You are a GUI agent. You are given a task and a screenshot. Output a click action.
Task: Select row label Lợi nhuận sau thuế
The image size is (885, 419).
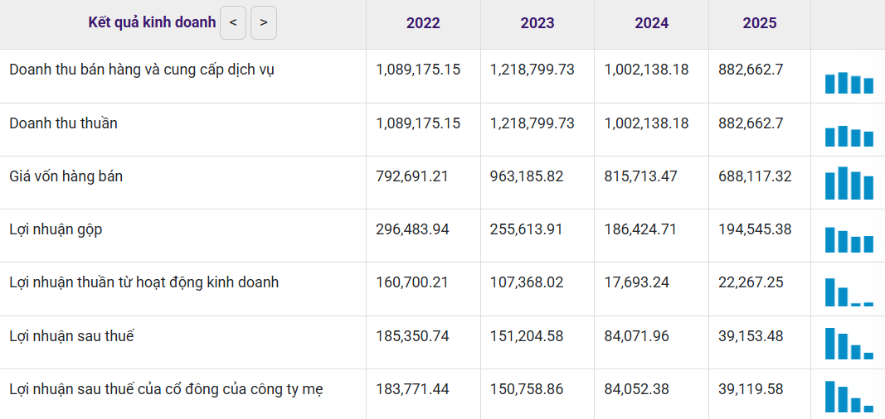(x=71, y=336)
